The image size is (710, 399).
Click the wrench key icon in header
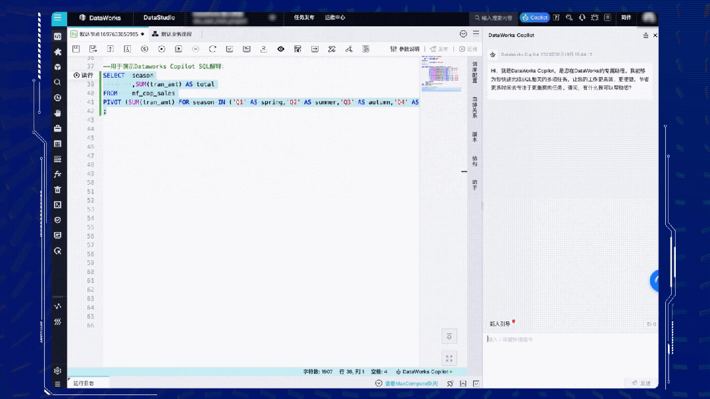pyautogui.click(x=569, y=18)
